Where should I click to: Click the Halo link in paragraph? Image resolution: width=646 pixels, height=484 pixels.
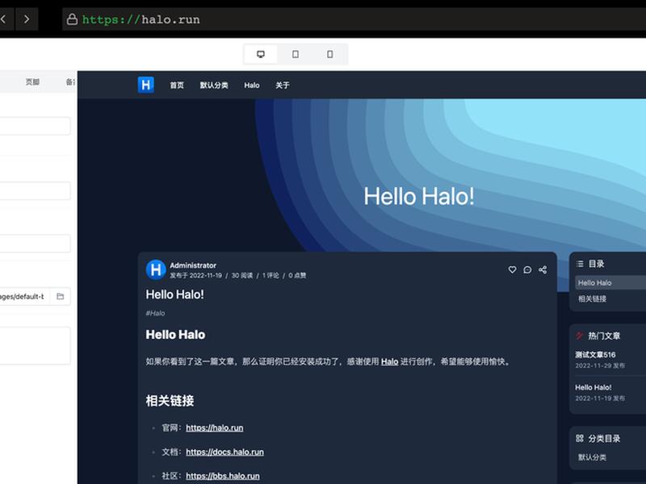[x=389, y=361]
